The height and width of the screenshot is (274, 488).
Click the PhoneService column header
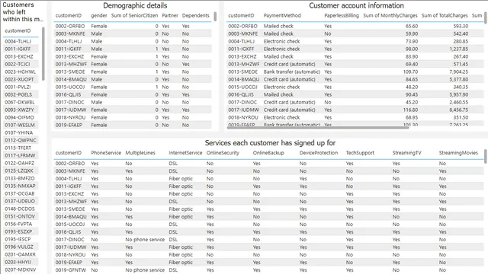click(106, 153)
